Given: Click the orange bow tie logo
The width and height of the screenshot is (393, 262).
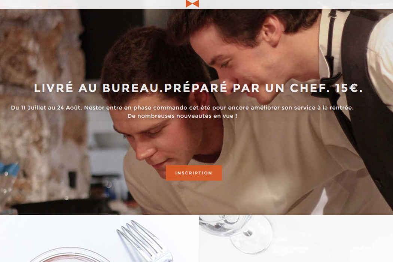Looking at the screenshot, I should pos(192,3).
